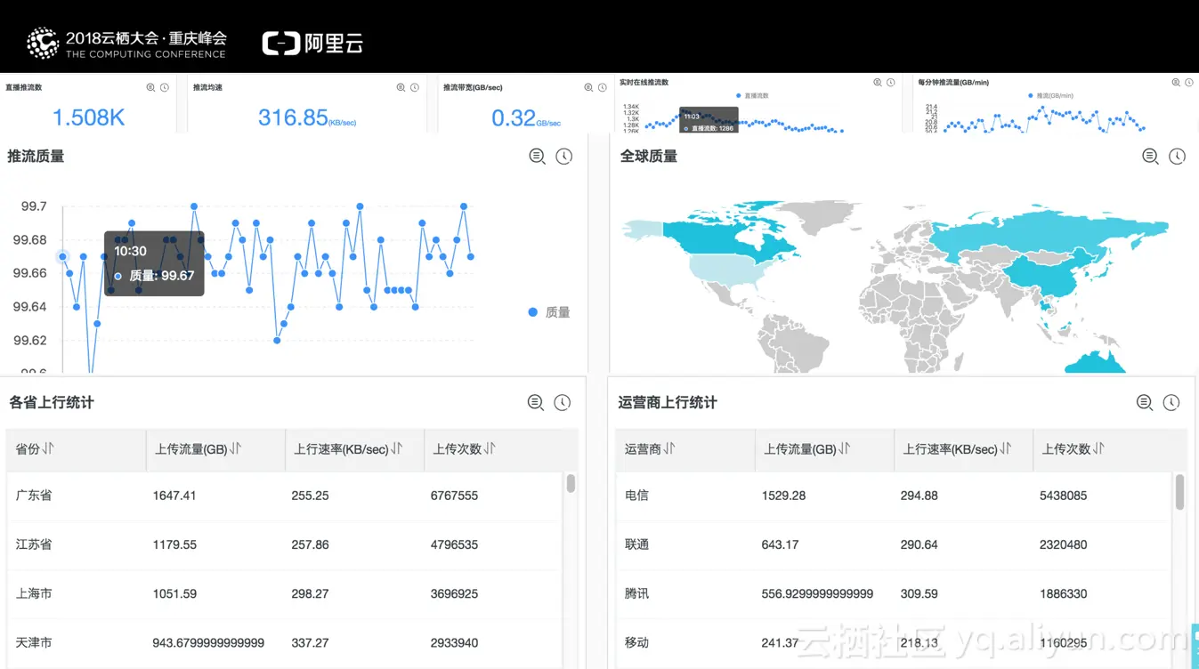Select Australia on the world map
Screen dimensions: 1199x669
click(x=1097, y=361)
